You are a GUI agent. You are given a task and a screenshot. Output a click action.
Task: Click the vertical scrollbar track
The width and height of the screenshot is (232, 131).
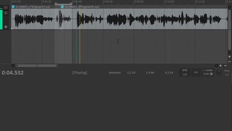[x=229, y=30]
